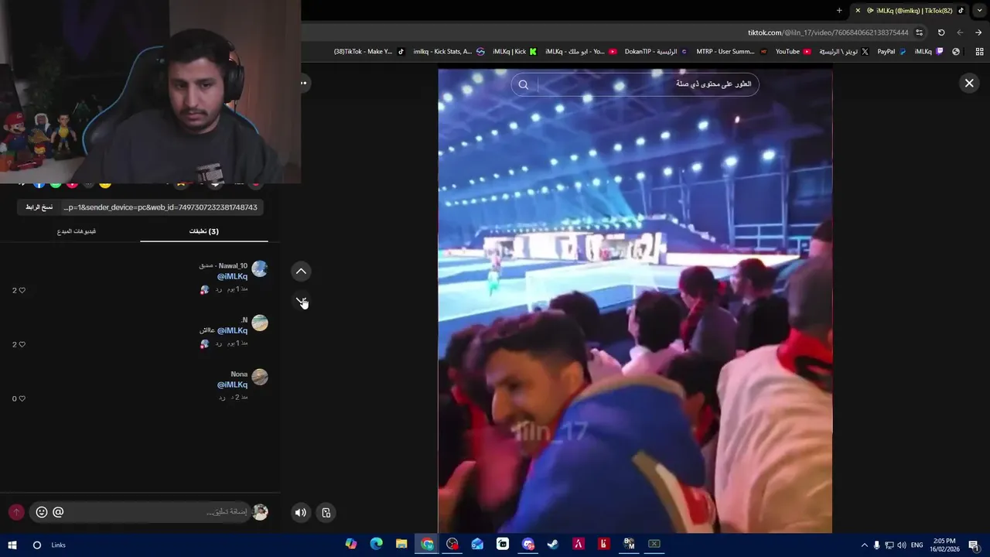The image size is (990, 557).
Task: Go to next video using down chevron
Action: [301, 302]
